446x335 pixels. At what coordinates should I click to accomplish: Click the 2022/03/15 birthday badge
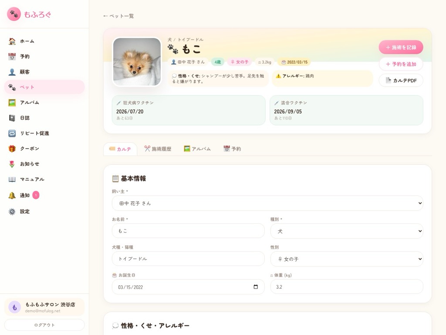pyautogui.click(x=294, y=62)
